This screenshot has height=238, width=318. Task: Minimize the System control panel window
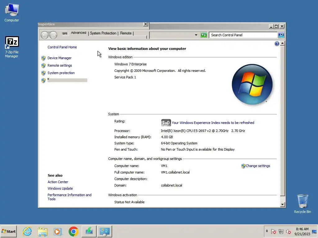pos(271,26)
